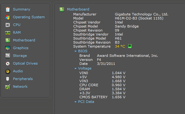Click the Operating System Windows flag icon
Screen dimensions: 185x114
(8, 17)
